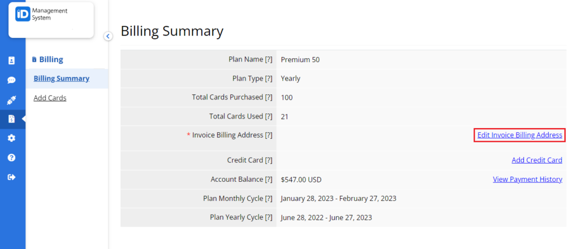Click the Edit Invoice Billing Address link

520,135
